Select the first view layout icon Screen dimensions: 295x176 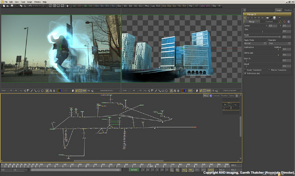point(50,6)
